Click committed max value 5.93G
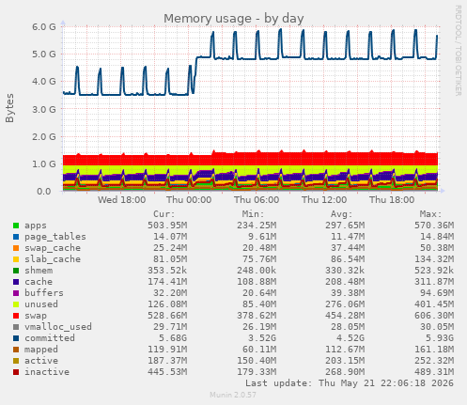467x405 pixels. (x=437, y=338)
